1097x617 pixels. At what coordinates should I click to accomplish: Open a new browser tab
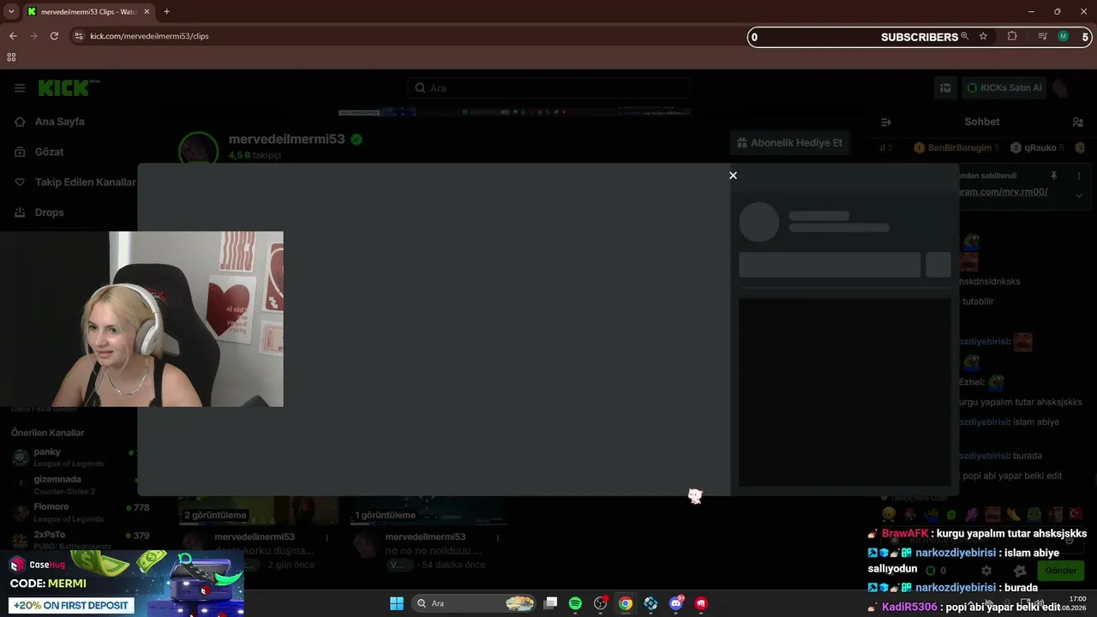click(166, 11)
